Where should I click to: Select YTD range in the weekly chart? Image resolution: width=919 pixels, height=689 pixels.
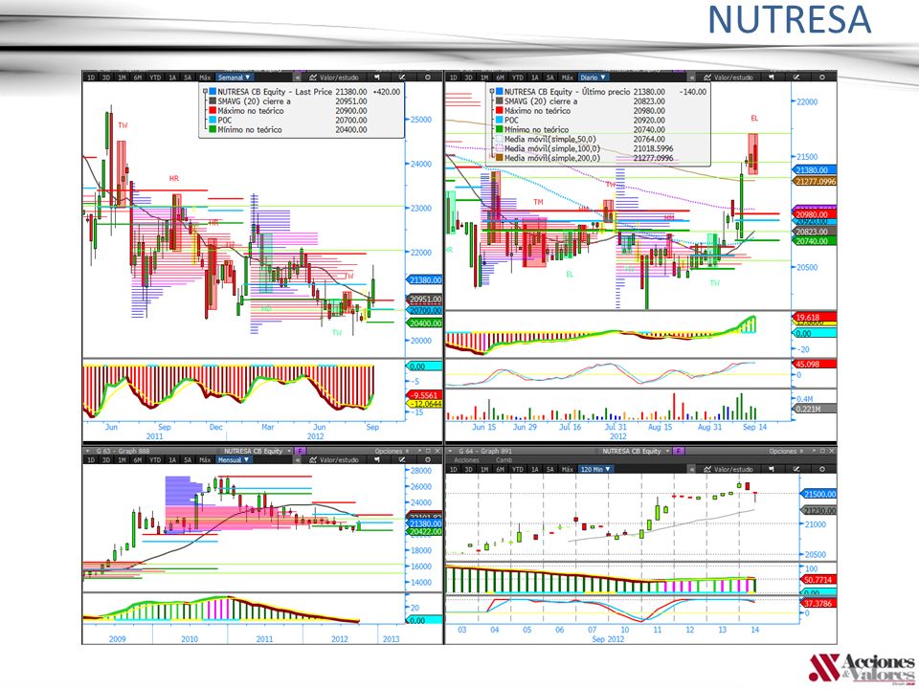tap(155, 78)
